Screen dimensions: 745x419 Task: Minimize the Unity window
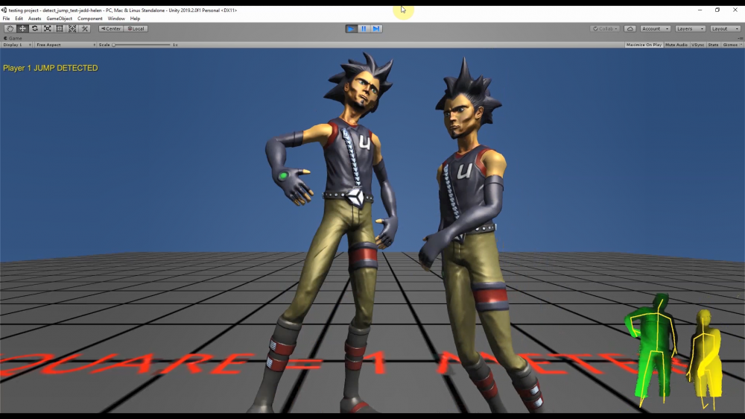coord(700,10)
